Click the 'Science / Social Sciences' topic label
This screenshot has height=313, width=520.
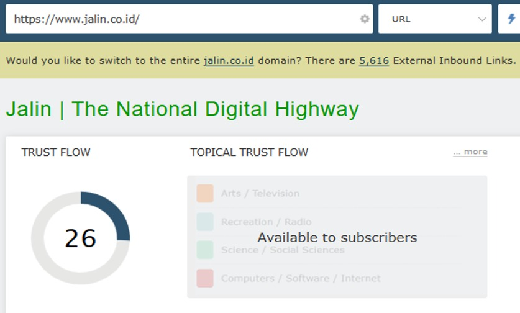click(x=283, y=250)
